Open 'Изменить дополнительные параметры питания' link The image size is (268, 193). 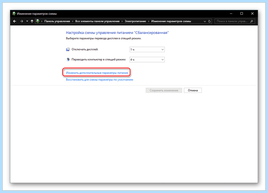[x=97, y=73]
